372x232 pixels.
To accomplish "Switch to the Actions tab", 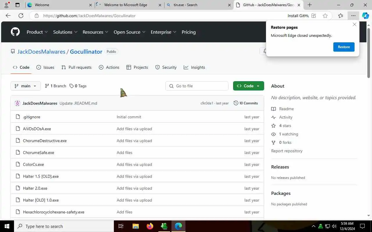I will coord(109,67).
